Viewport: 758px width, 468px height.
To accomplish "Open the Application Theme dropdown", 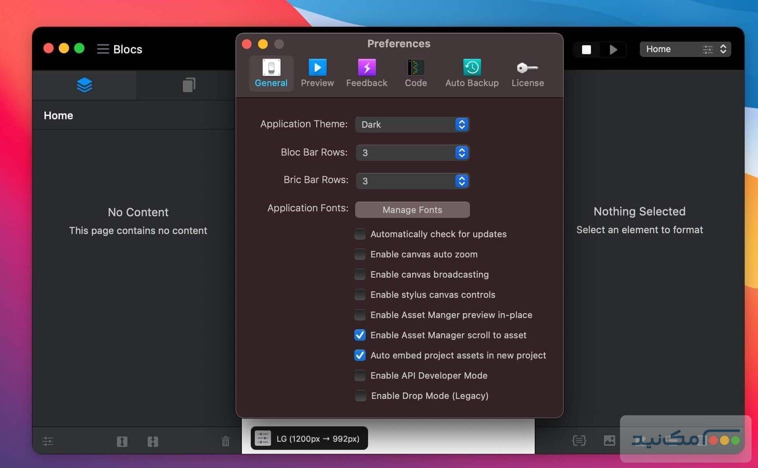I will (x=412, y=124).
